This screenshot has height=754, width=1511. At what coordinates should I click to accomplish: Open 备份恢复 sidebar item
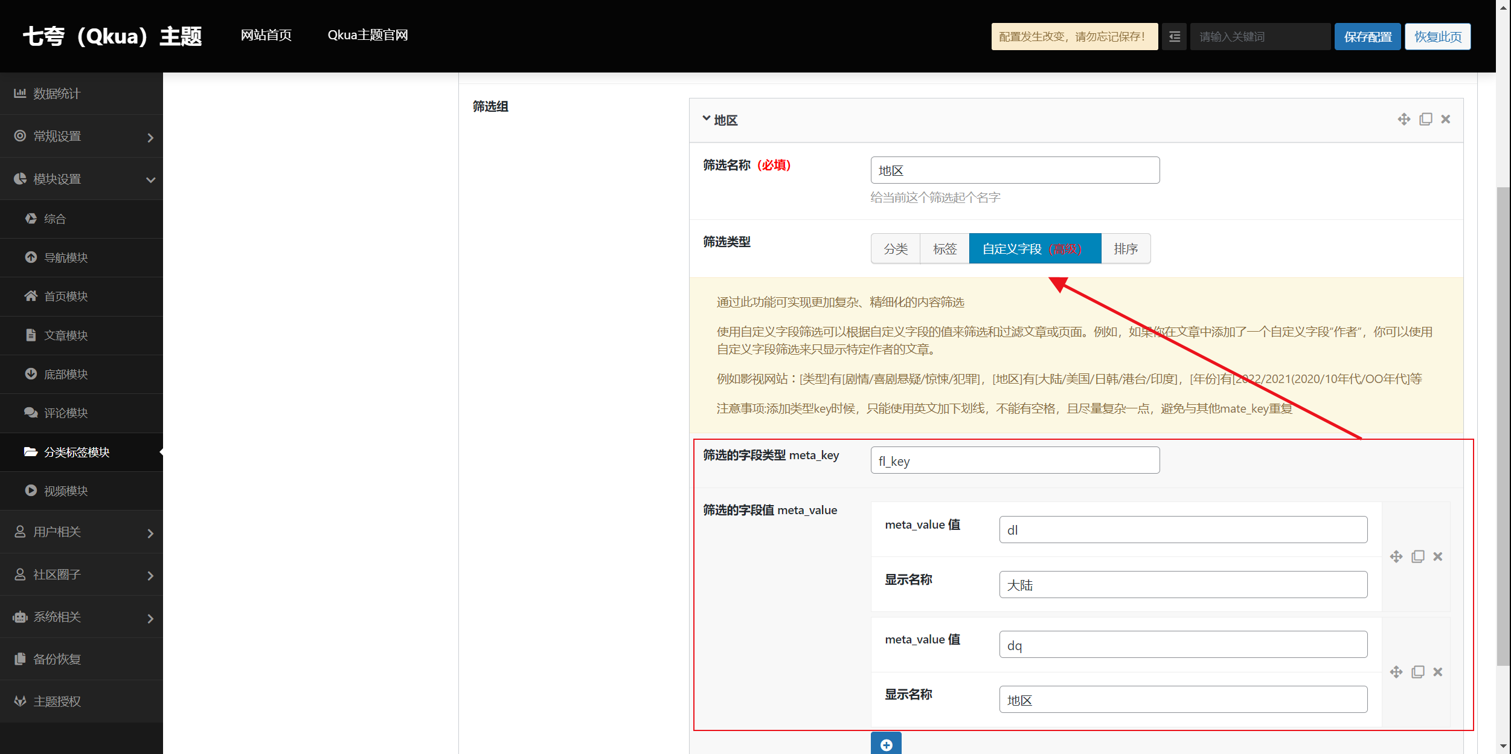tap(82, 659)
